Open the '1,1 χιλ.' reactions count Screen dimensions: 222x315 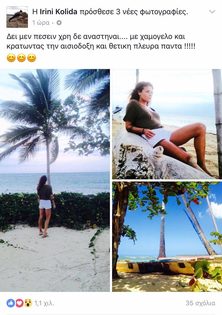point(44,303)
